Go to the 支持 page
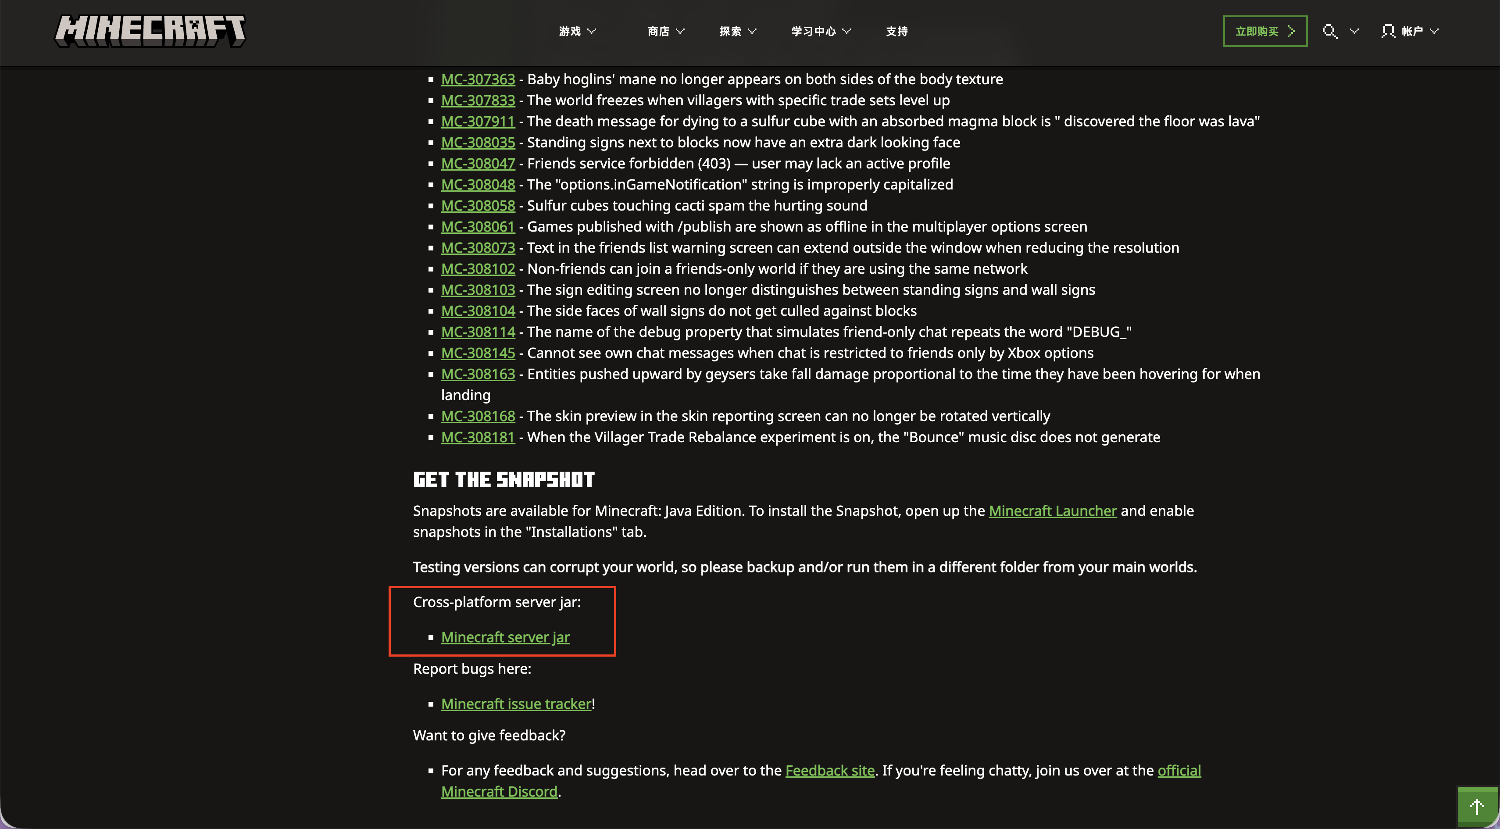This screenshot has height=829, width=1500. coord(897,32)
